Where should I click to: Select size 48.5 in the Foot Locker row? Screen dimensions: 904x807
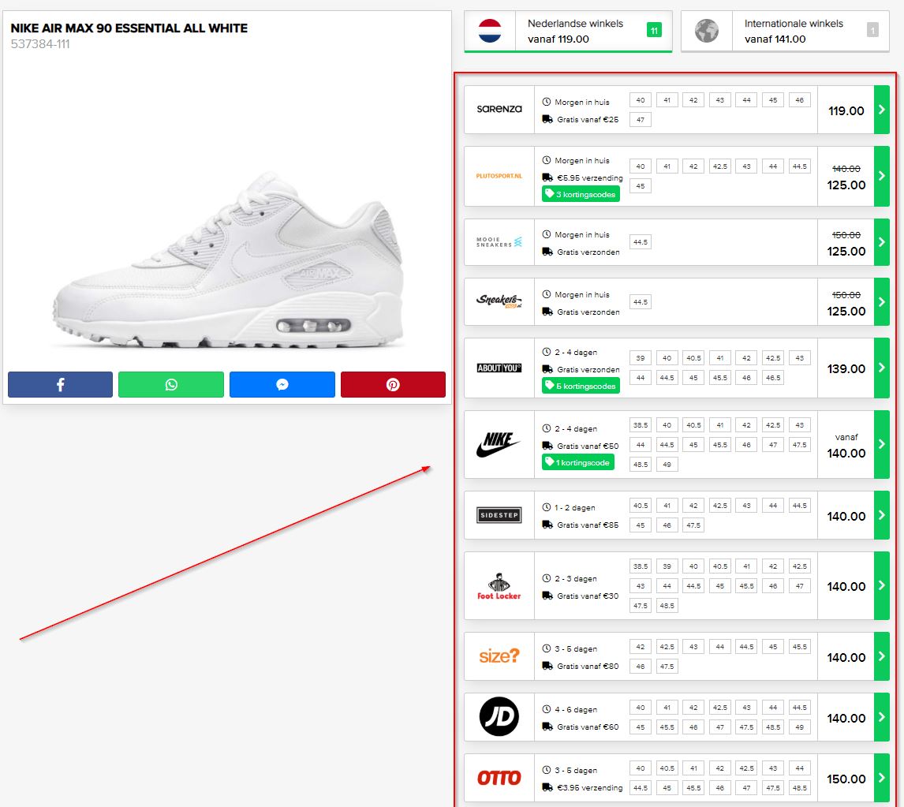(667, 606)
